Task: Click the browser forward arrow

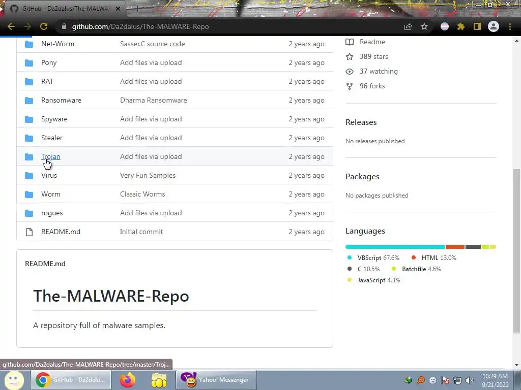Action: pos(27,26)
